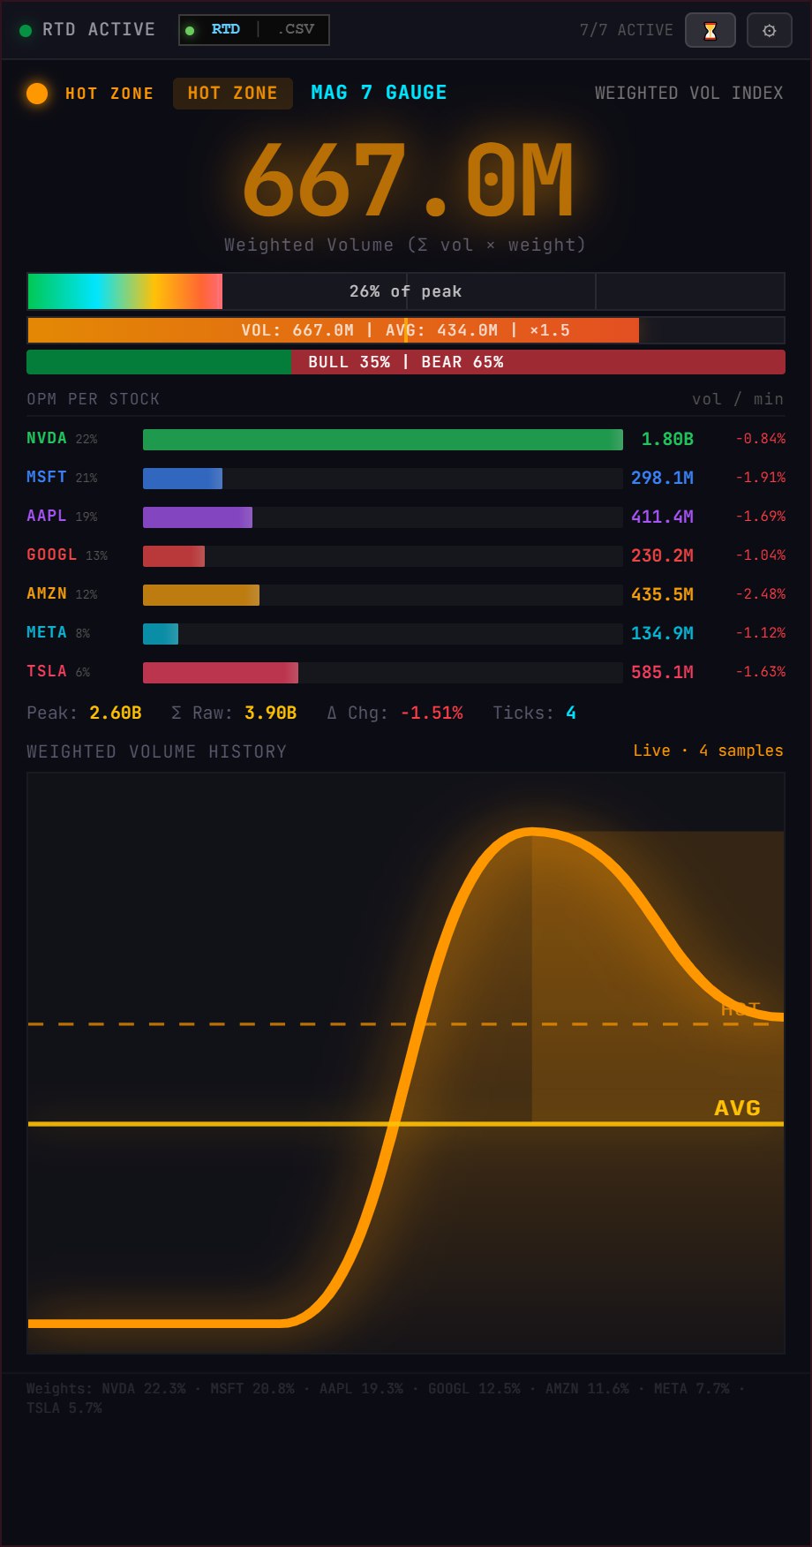This screenshot has width=812, height=1547.
Task: Click the AAPL purple volume bar
Action: pos(198,517)
